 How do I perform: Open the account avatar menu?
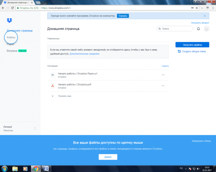(206, 29)
